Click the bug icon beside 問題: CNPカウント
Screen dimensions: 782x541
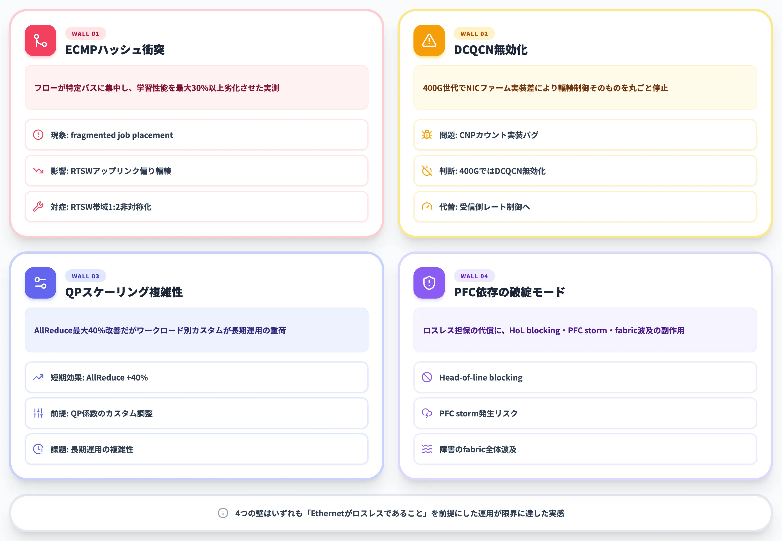[x=427, y=135]
